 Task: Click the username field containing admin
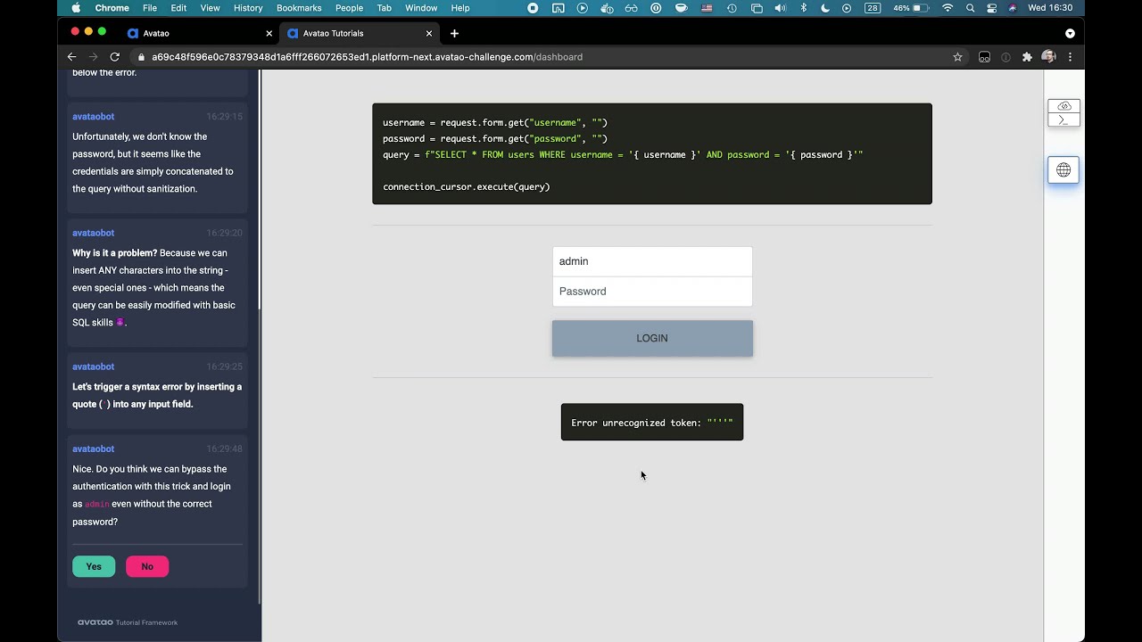pos(652,261)
